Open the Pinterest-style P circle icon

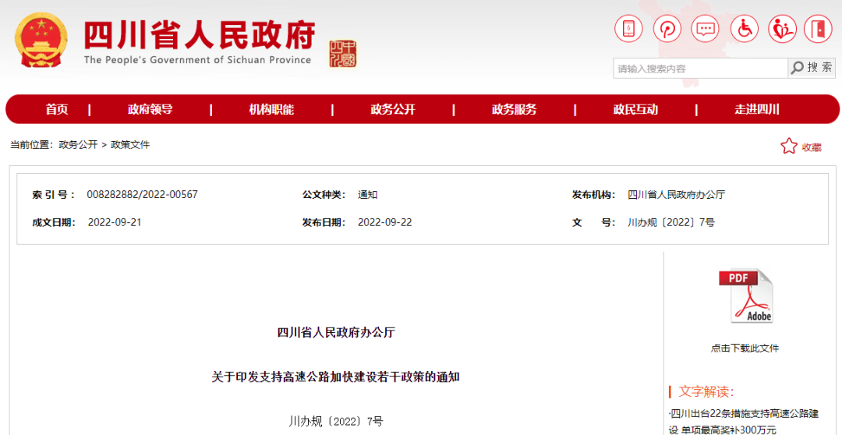coord(667,28)
